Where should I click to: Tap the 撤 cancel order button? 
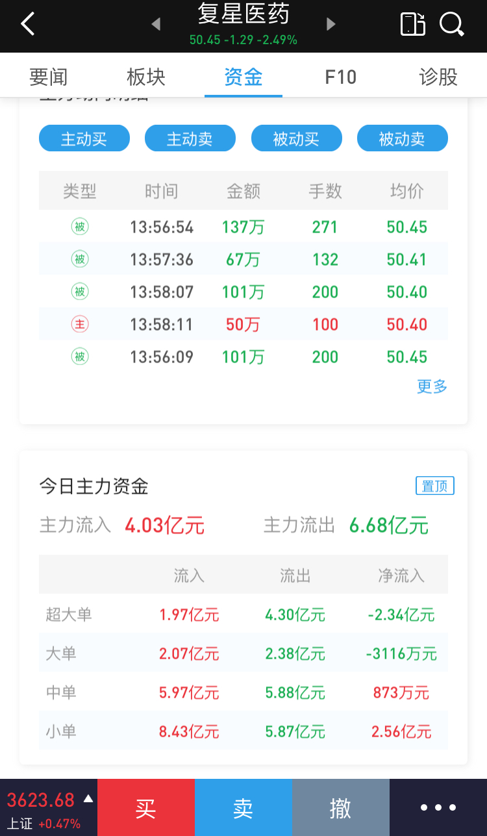click(x=341, y=807)
